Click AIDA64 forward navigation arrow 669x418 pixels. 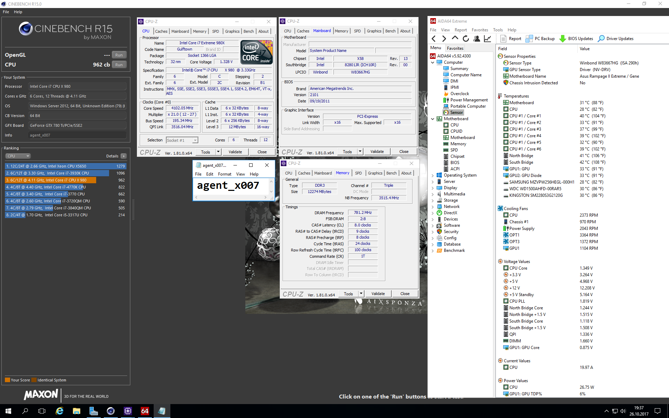click(444, 39)
